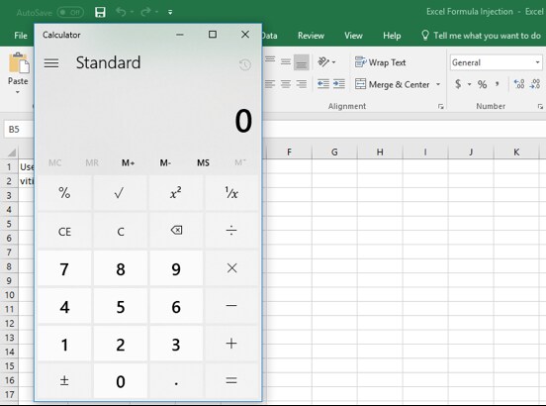Click M+ memory add button
The width and height of the screenshot is (546, 406).
tap(128, 162)
